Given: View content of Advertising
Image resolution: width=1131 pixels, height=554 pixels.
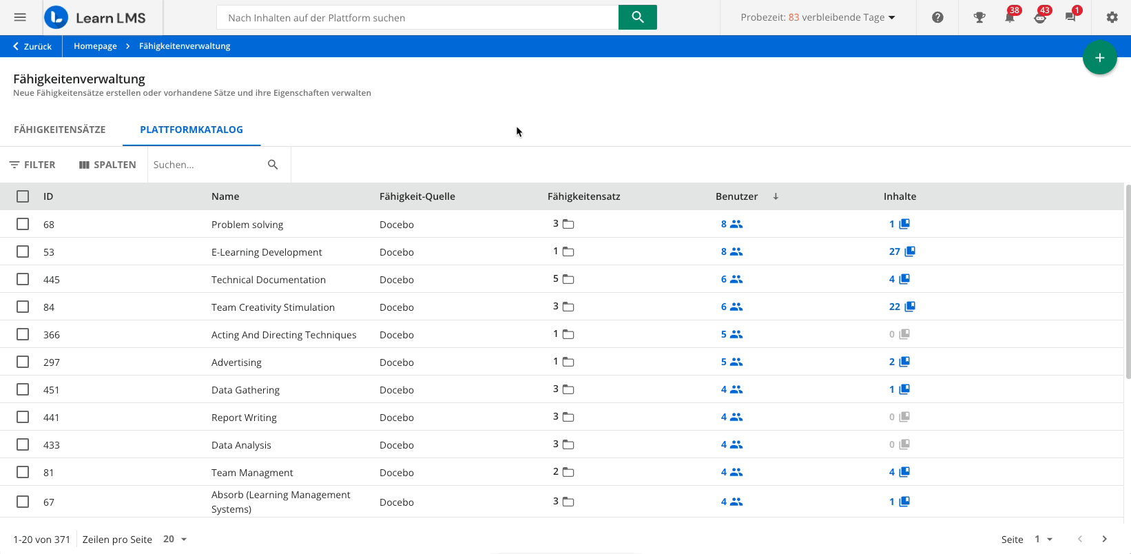Looking at the screenshot, I should pyautogui.click(x=900, y=362).
